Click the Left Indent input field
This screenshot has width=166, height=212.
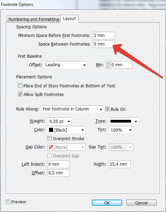click(58, 164)
